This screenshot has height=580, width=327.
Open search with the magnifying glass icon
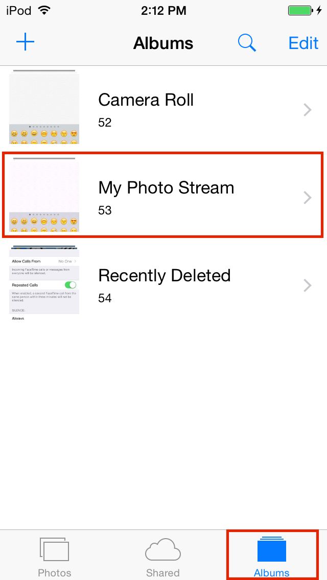click(x=247, y=43)
